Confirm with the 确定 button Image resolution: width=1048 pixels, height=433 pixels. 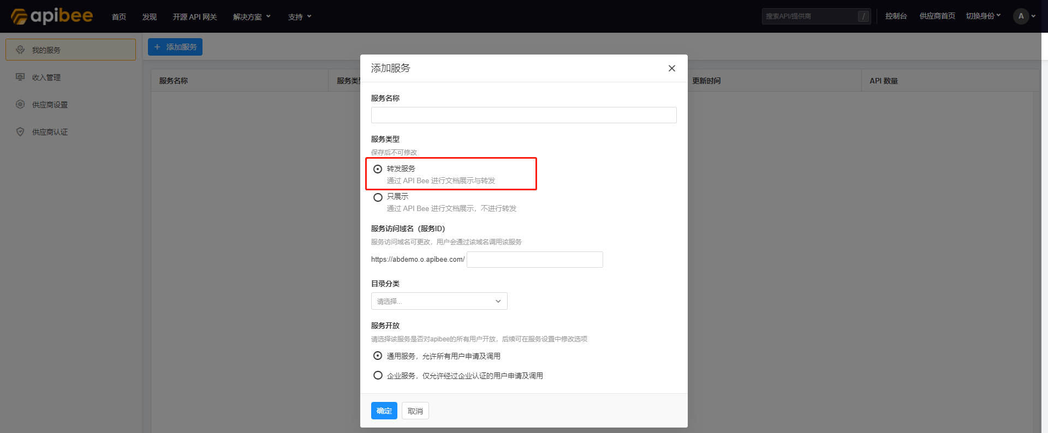tap(384, 411)
